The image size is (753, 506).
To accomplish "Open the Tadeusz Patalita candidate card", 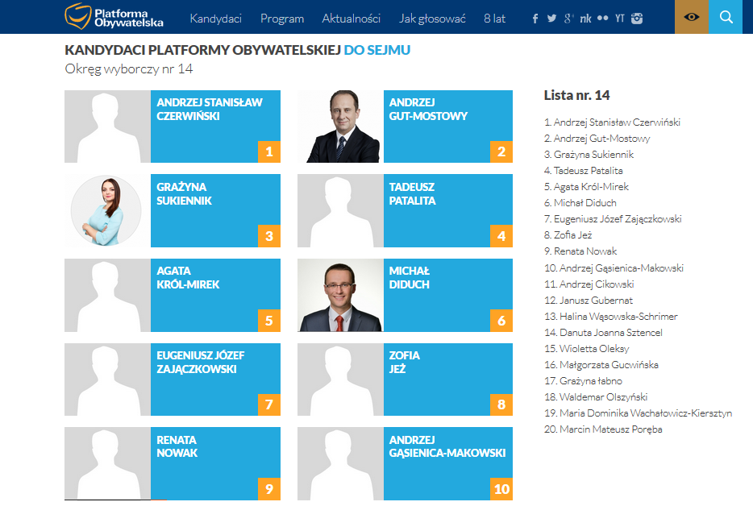I will point(405,210).
